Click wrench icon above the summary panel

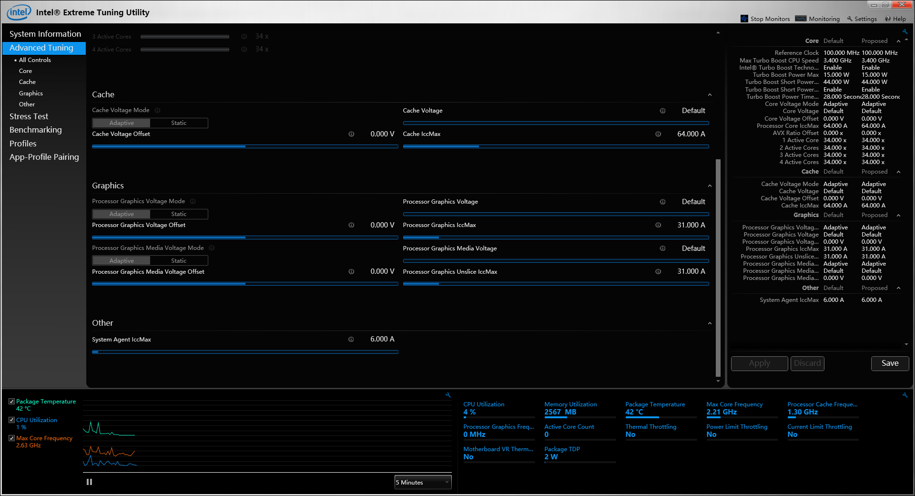(905, 32)
